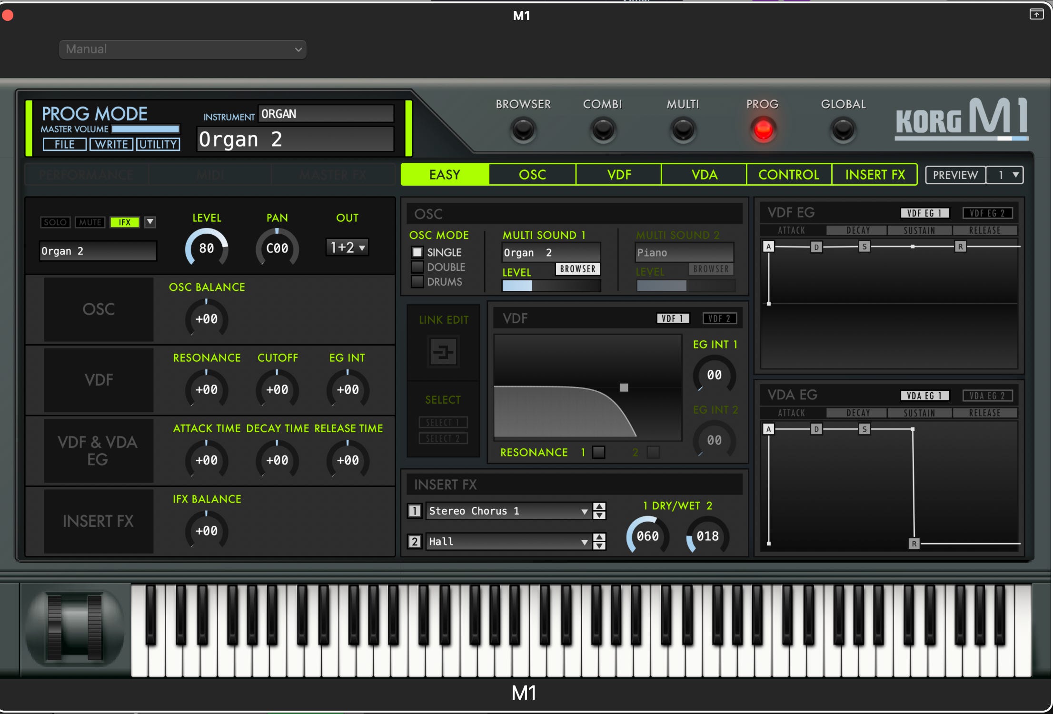This screenshot has height=714, width=1053.
Task: Click the red PROG mode button
Action: point(763,130)
